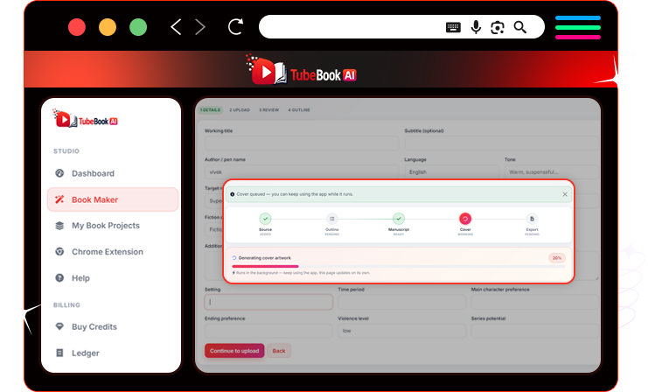648x392 pixels.
Task: Select the 3 Review step tab
Action: coord(269,110)
